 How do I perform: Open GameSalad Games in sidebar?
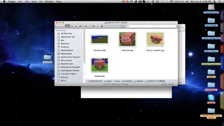coord(70,70)
